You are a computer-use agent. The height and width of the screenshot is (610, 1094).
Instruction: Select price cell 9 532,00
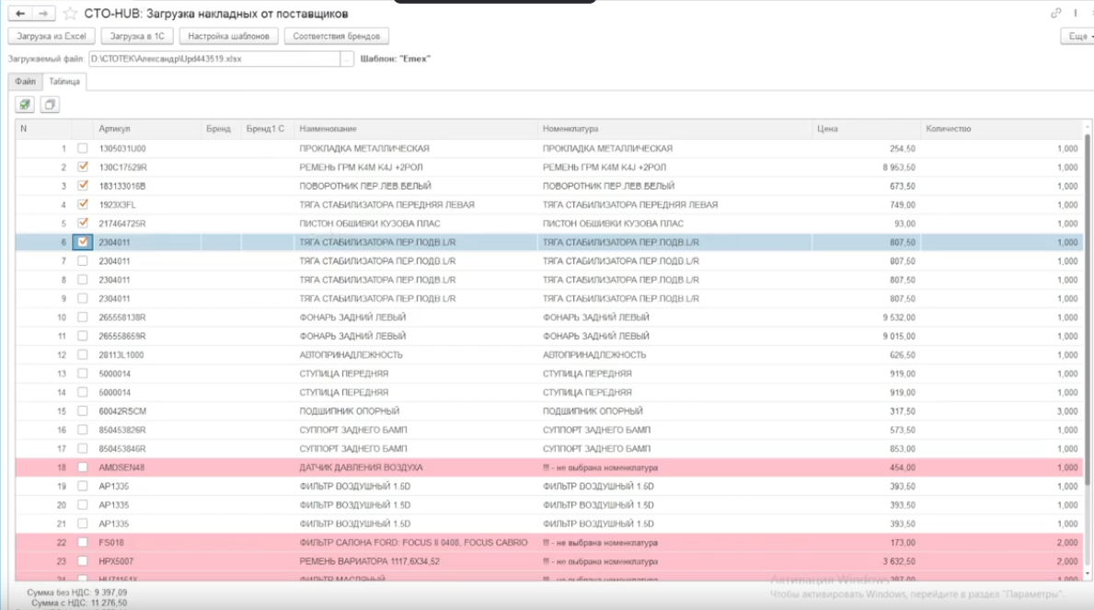pos(867,317)
